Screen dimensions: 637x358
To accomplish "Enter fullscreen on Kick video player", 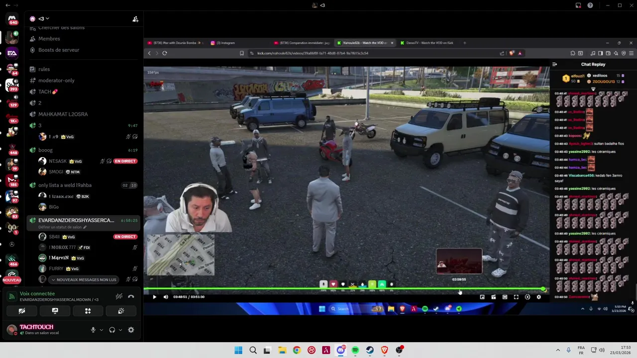I will (516, 297).
